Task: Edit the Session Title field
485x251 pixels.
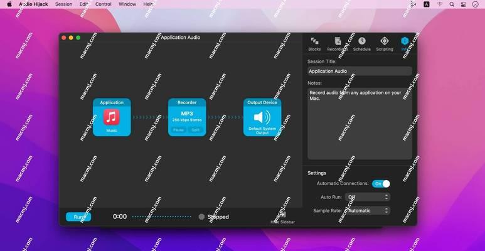Action: click(360, 71)
